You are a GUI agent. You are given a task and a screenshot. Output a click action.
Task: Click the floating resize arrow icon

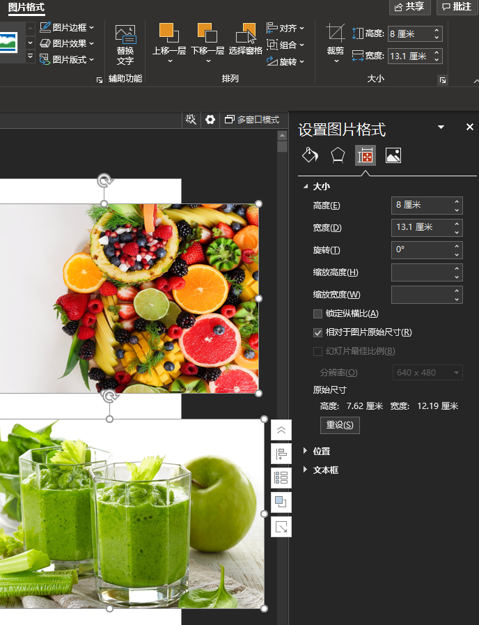tap(281, 527)
